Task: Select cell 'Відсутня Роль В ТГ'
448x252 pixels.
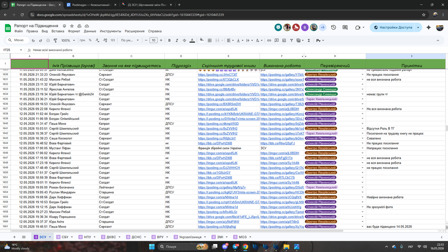Action: [406, 128]
